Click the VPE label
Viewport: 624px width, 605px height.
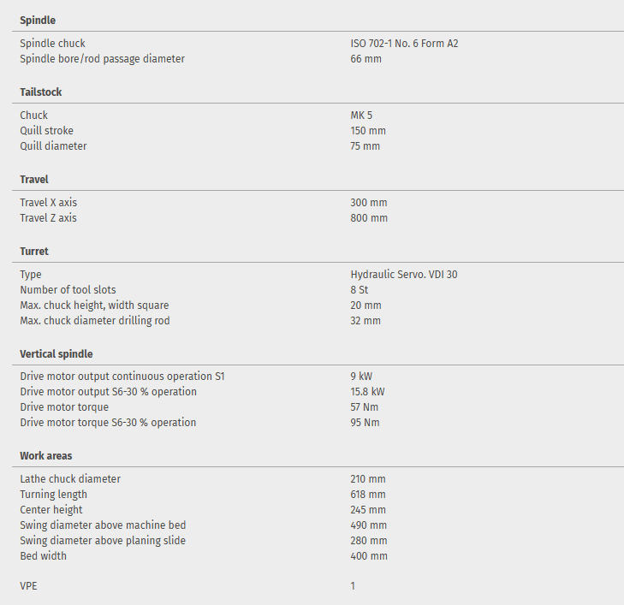[x=29, y=586]
